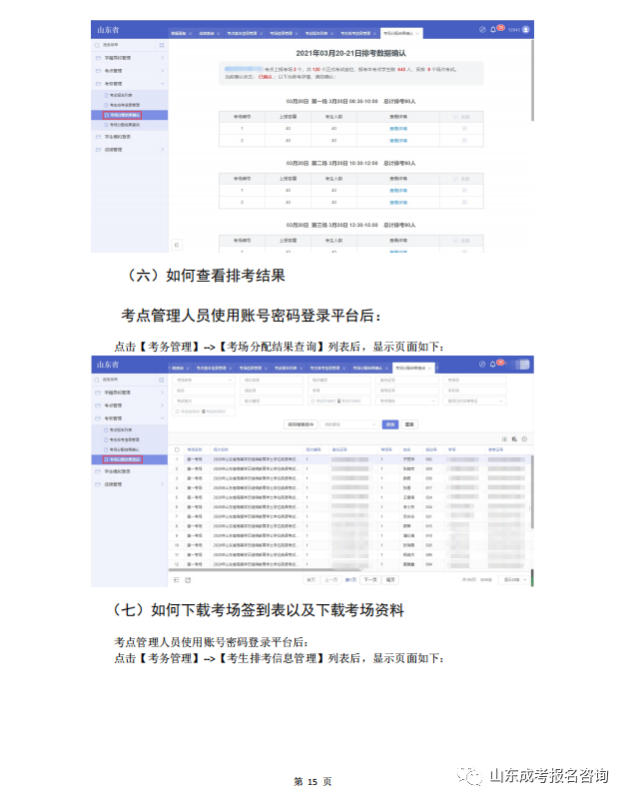Click horizontal scrollbar under results table
The width and height of the screenshot is (629, 804).
click(265, 569)
